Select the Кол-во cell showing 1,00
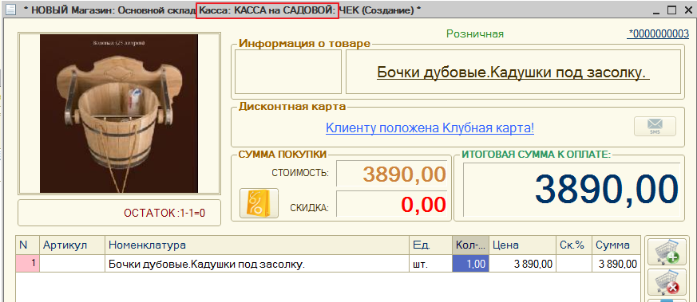Image resolution: width=697 pixels, height=302 pixels. click(471, 265)
